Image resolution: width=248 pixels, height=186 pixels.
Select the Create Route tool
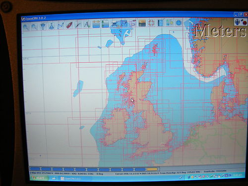(61, 25)
